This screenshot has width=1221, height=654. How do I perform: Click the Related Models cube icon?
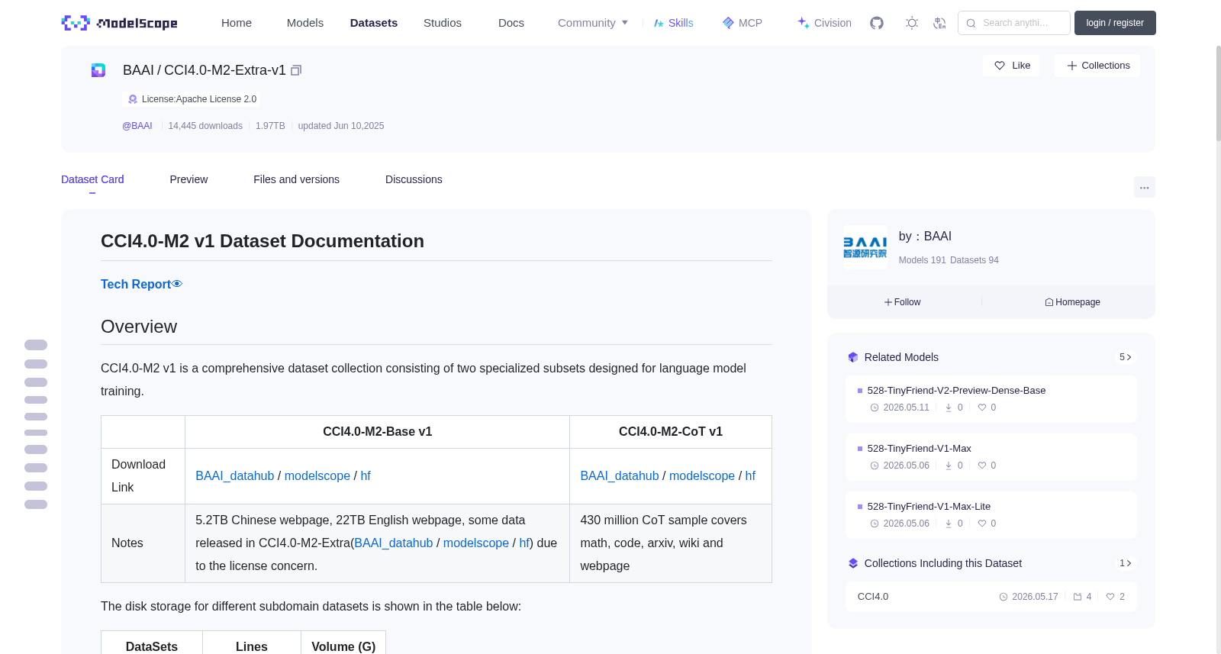pos(853,357)
